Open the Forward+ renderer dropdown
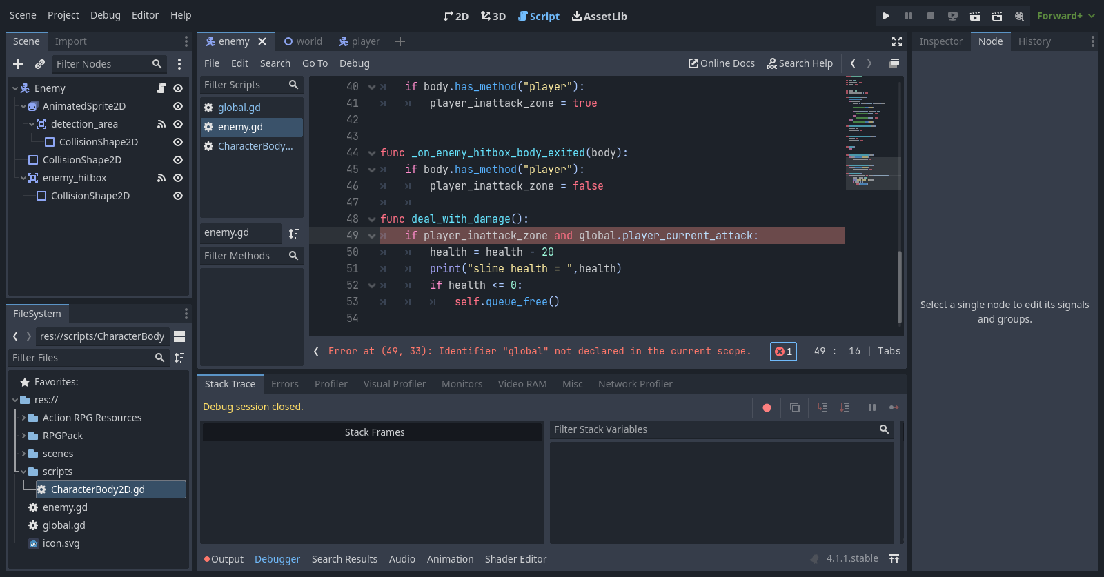 click(1065, 16)
